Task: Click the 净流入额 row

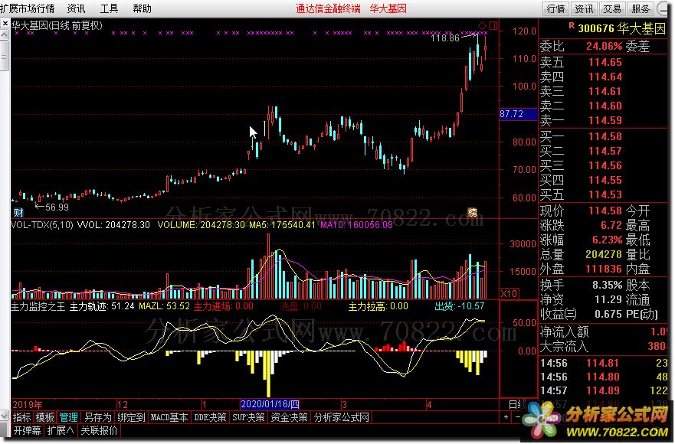Action: (x=604, y=331)
